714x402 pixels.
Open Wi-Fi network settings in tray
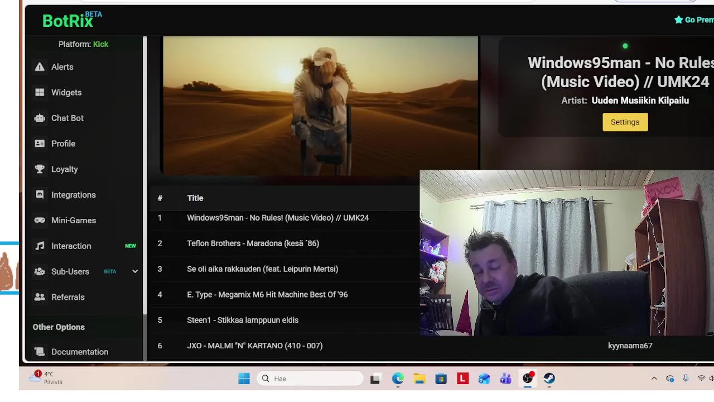701,379
